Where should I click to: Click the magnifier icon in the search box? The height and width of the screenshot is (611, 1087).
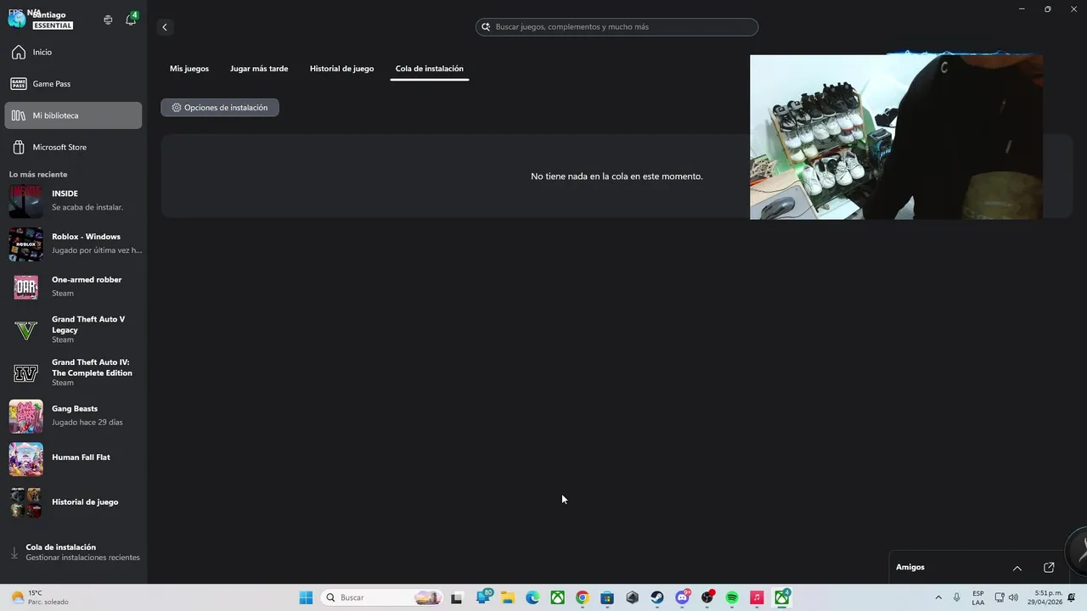coord(487,27)
